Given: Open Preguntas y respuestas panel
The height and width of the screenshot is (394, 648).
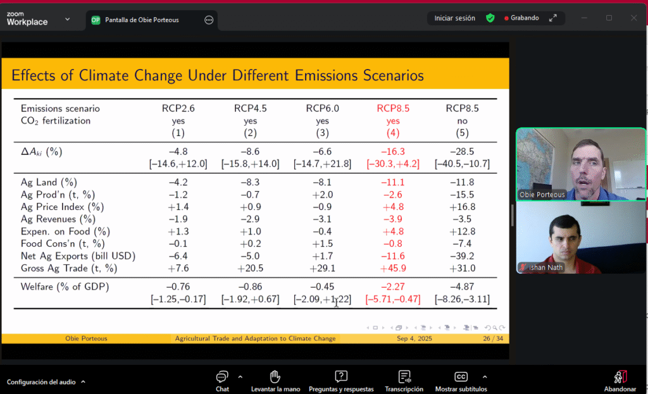Looking at the screenshot, I should click(x=341, y=378).
